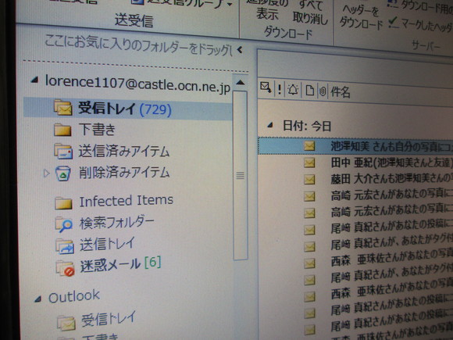Sort messages by 件名 subject column
This screenshot has width=453, height=340.
(341, 92)
